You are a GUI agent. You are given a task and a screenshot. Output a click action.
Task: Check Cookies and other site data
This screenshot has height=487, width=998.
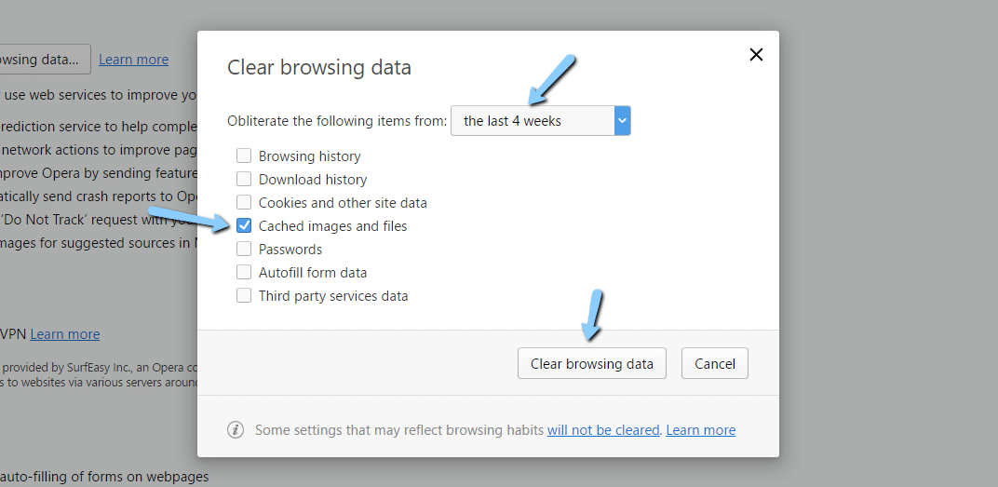pyautogui.click(x=244, y=203)
